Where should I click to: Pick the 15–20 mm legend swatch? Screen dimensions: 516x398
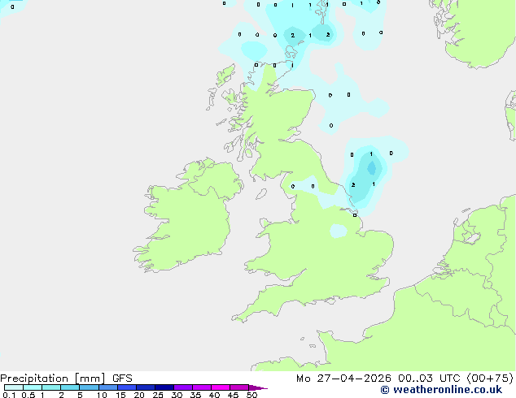tap(127, 387)
